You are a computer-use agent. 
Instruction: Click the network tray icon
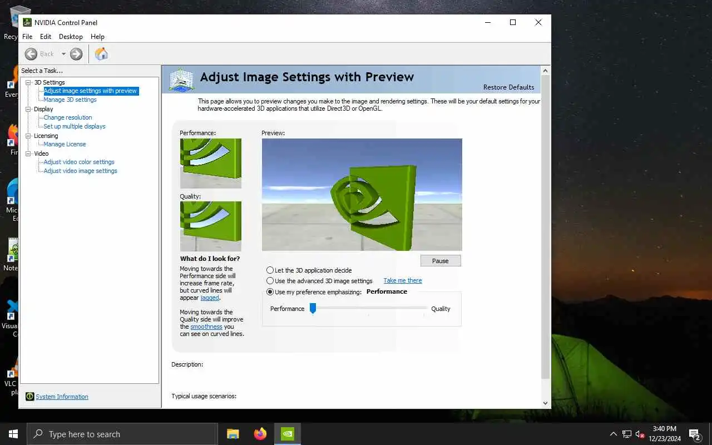click(627, 434)
